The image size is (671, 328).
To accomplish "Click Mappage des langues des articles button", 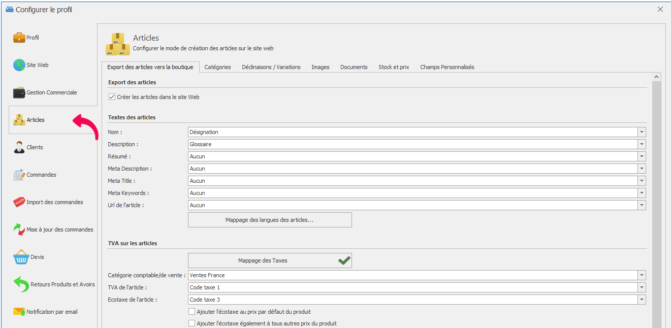I will point(270,220).
